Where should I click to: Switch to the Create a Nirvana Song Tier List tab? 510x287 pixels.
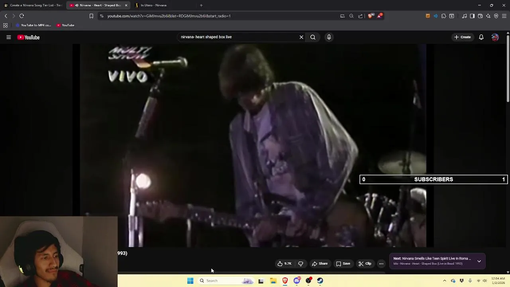click(x=33, y=5)
